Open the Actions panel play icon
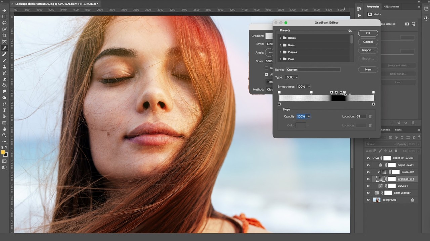The image size is (430, 241). point(359,15)
